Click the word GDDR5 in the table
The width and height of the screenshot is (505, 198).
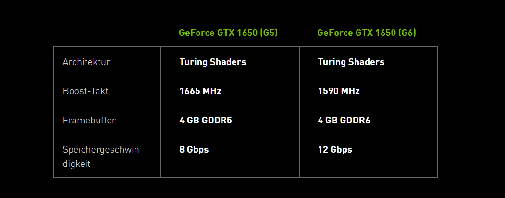pos(216,120)
